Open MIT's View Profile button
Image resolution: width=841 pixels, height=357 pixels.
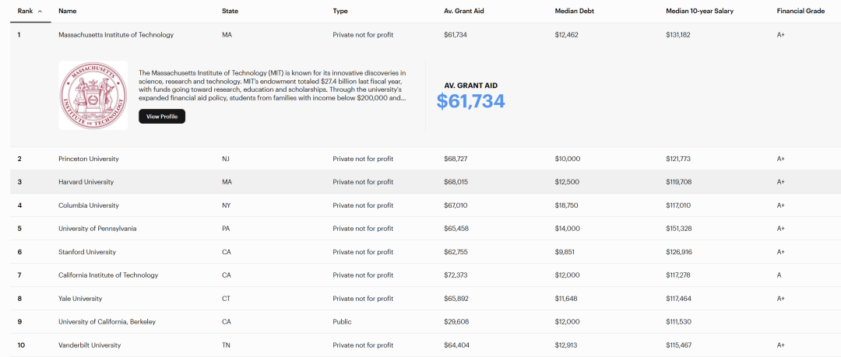[x=162, y=117]
